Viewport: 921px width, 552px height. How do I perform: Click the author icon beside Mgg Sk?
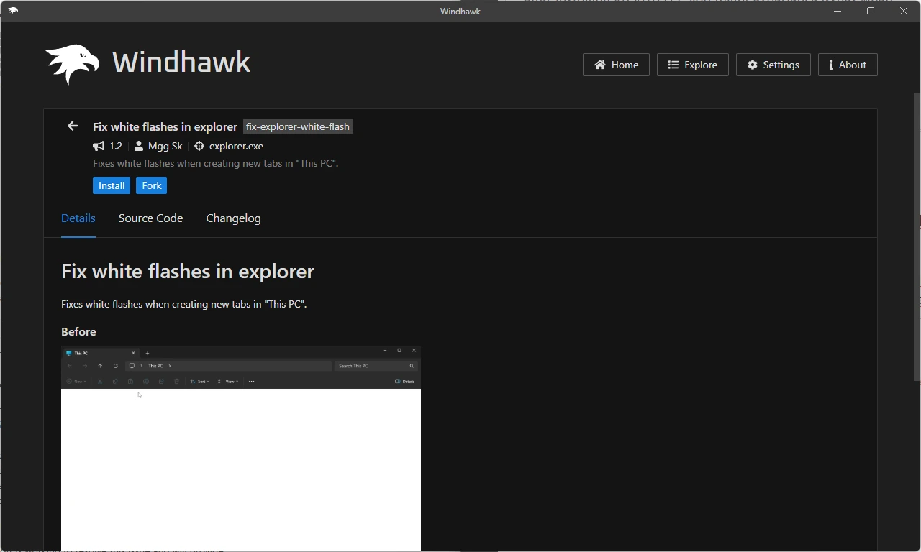tap(138, 146)
